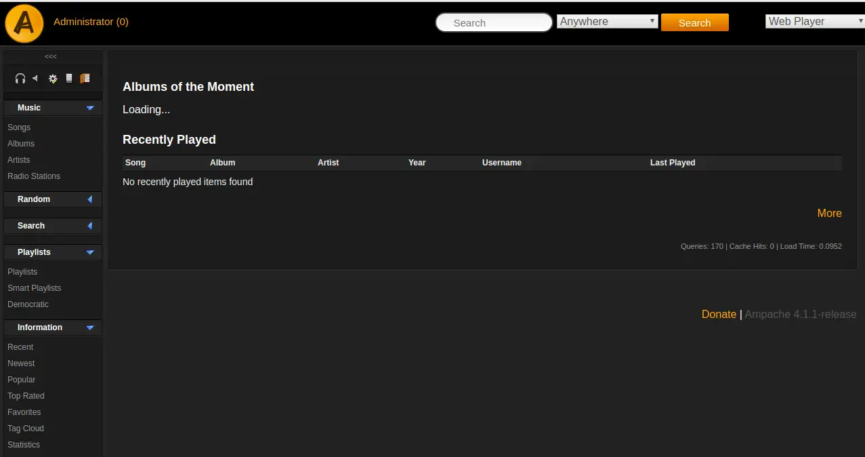Click the Logout door icon
865x457 pixels.
click(85, 79)
